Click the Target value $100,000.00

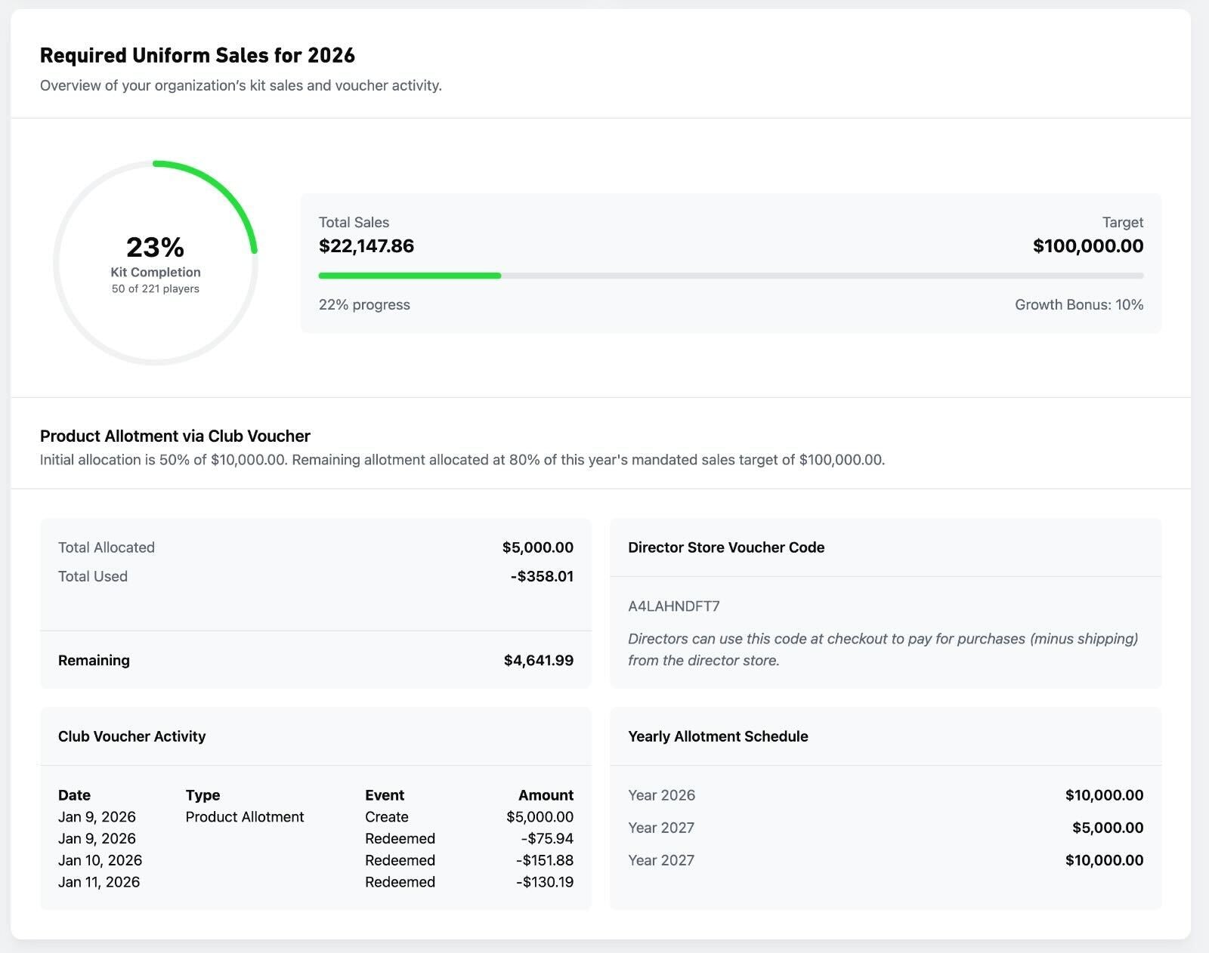1087,246
